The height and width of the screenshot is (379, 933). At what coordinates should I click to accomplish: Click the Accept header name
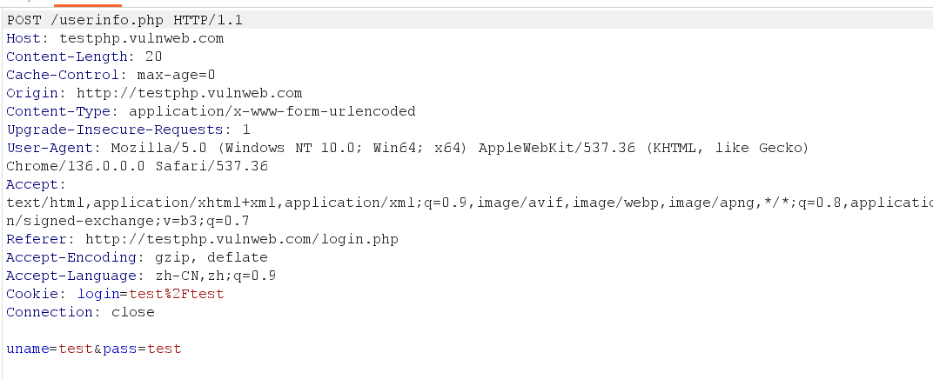tap(33, 185)
